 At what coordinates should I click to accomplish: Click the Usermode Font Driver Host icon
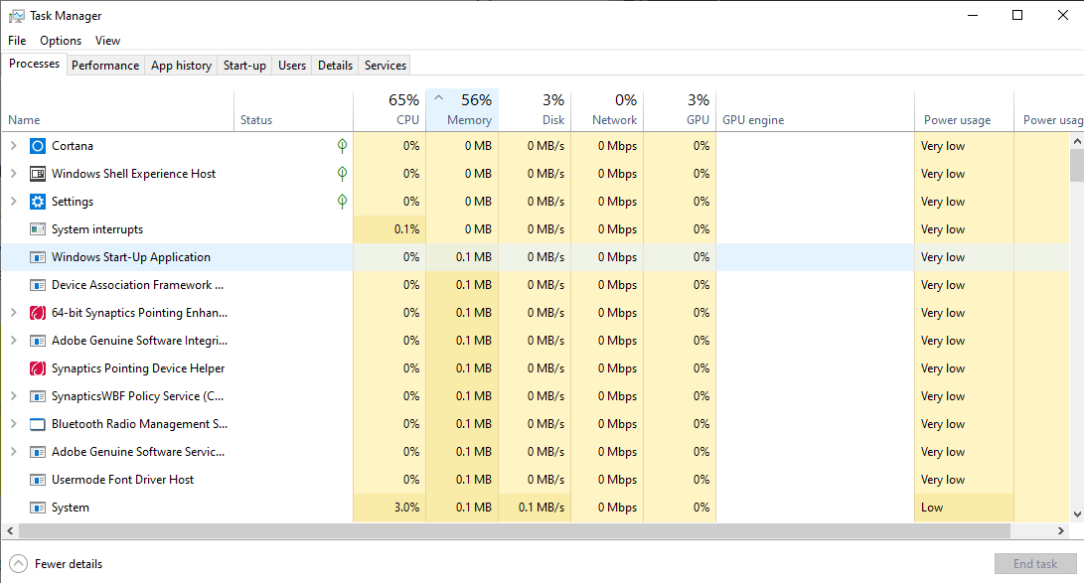point(38,480)
